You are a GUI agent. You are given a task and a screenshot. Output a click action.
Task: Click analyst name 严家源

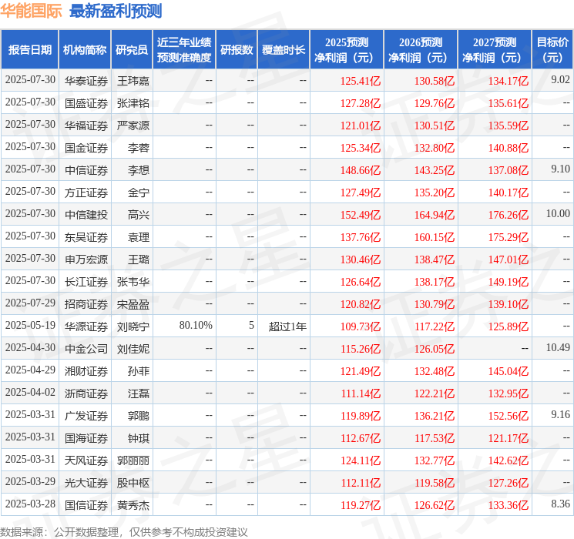click(x=133, y=126)
